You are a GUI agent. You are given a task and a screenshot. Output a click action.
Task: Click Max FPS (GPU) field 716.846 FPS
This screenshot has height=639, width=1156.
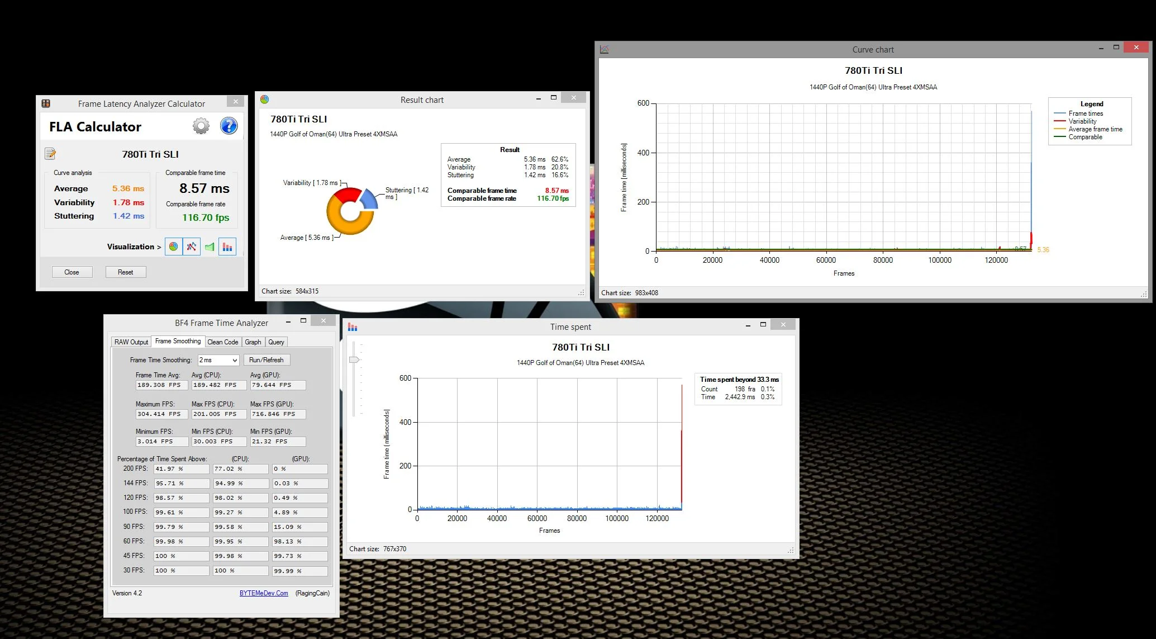278,414
